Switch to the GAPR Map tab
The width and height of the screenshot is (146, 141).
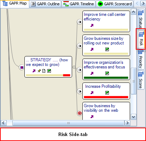point(14,4)
